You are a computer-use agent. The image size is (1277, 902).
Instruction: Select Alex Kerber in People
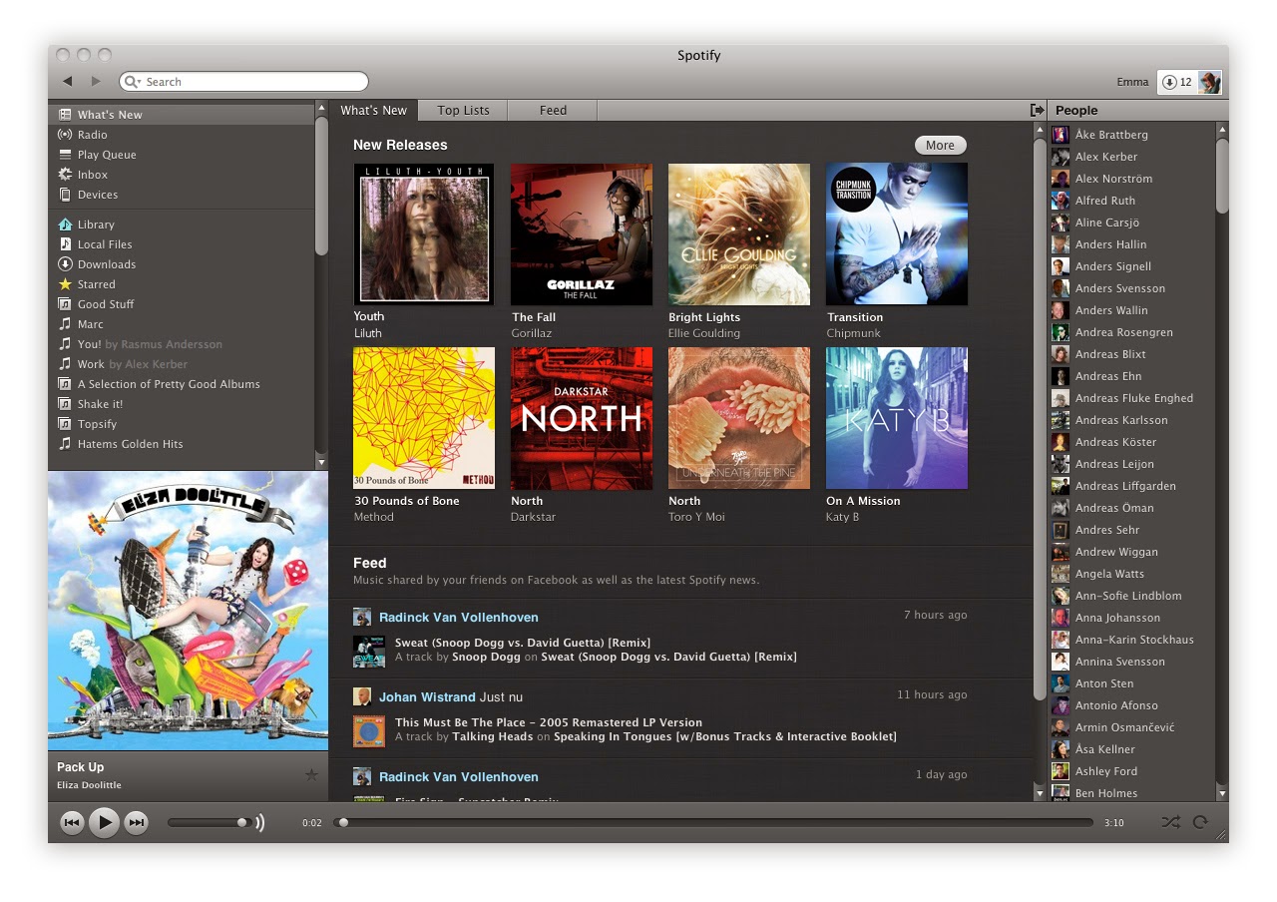pyautogui.click(x=1106, y=157)
